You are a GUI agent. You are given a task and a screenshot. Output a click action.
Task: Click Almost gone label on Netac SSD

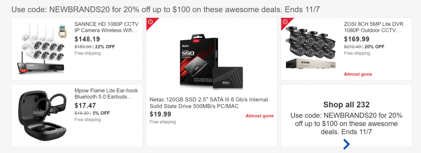coord(260,116)
